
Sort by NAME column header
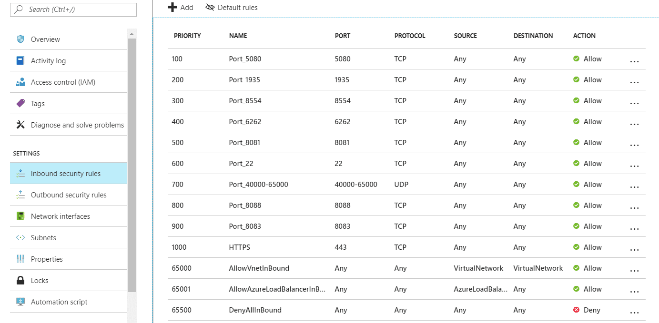tap(238, 36)
